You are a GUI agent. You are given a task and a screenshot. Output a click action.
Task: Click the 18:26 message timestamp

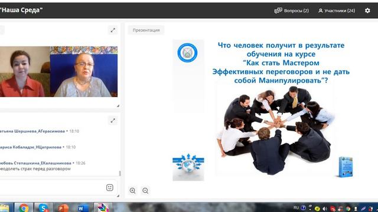(80, 163)
